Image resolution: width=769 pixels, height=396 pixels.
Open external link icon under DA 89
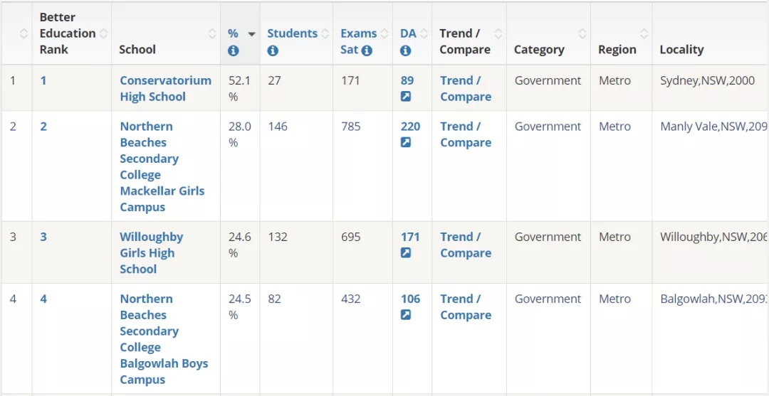(406, 97)
